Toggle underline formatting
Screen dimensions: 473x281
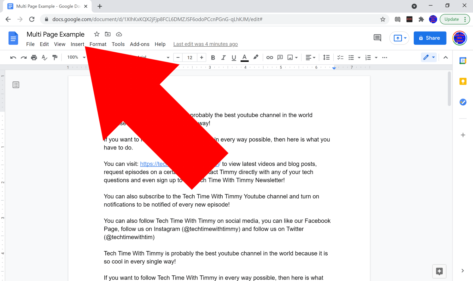(x=234, y=57)
